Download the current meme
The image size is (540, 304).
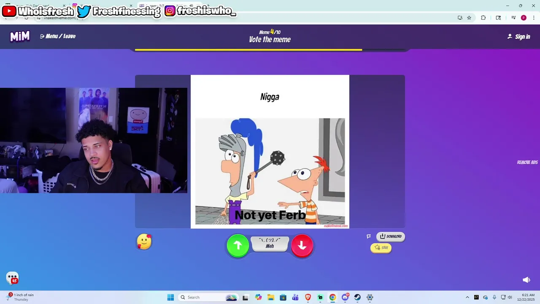(x=391, y=236)
